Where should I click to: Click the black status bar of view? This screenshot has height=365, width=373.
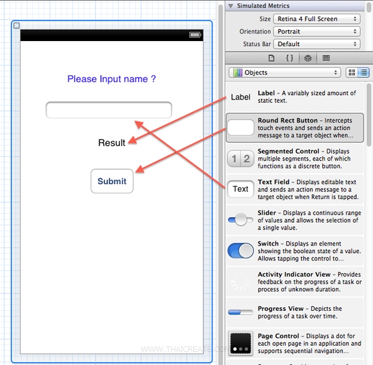[x=112, y=35]
